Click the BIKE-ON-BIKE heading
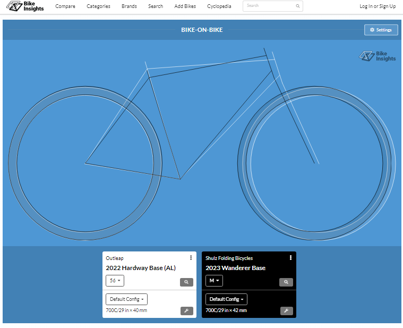The height and width of the screenshot is (328, 403). pos(202,30)
